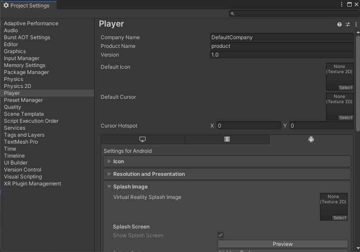Click the scroll down arrow
The image size is (360, 252).
coord(358,249)
